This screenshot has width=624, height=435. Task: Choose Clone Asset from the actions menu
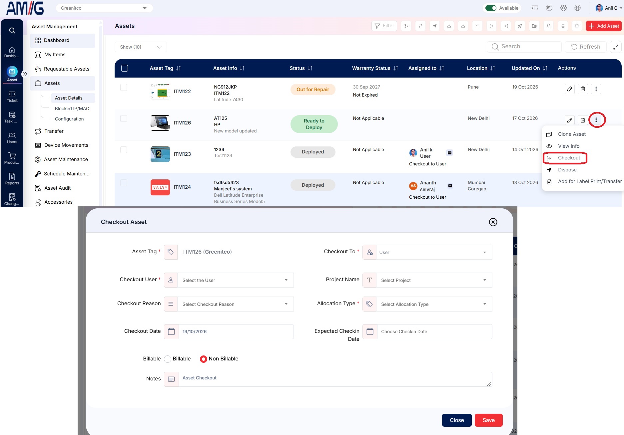(x=572, y=134)
